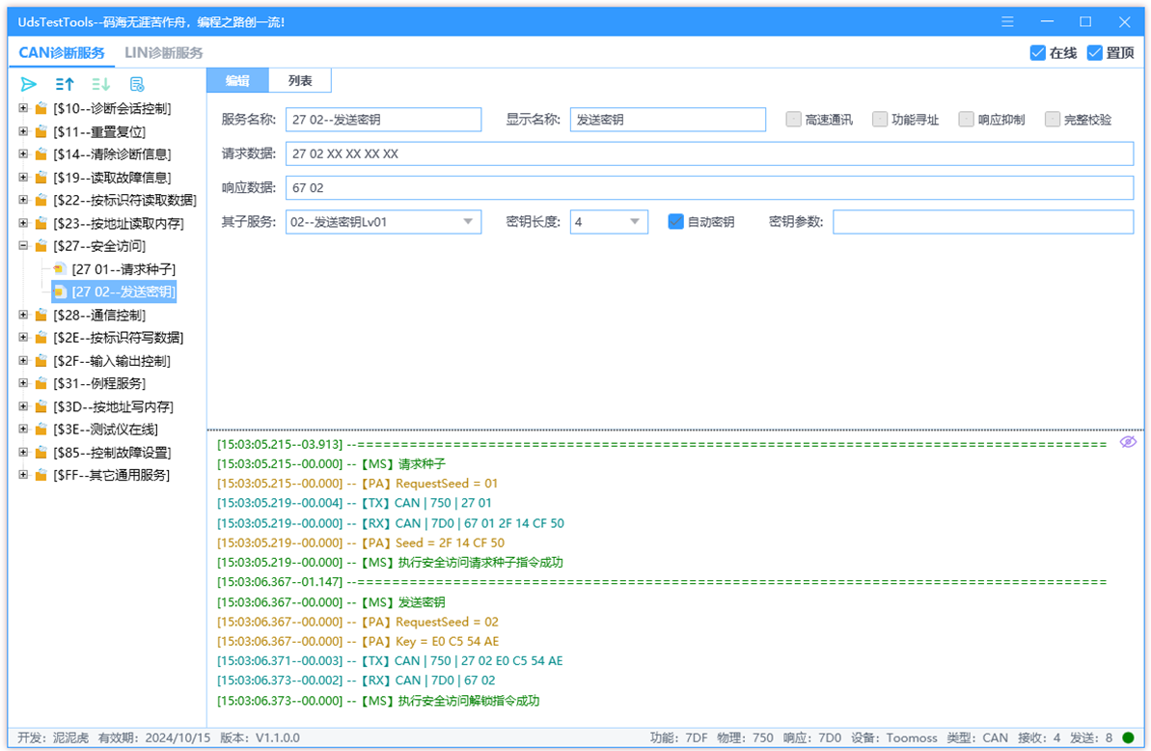Image resolution: width=1151 pixels, height=751 pixels.
Task: Click folder icon of $3E 测试仪在线
Action: pyautogui.click(x=41, y=430)
